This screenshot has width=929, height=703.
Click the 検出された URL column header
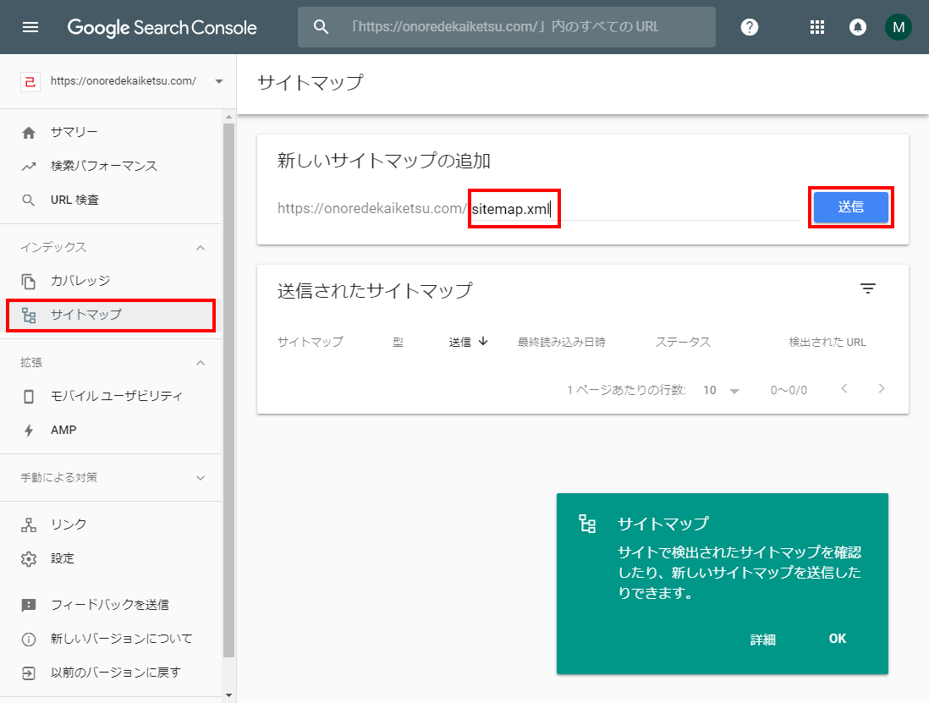pos(827,342)
